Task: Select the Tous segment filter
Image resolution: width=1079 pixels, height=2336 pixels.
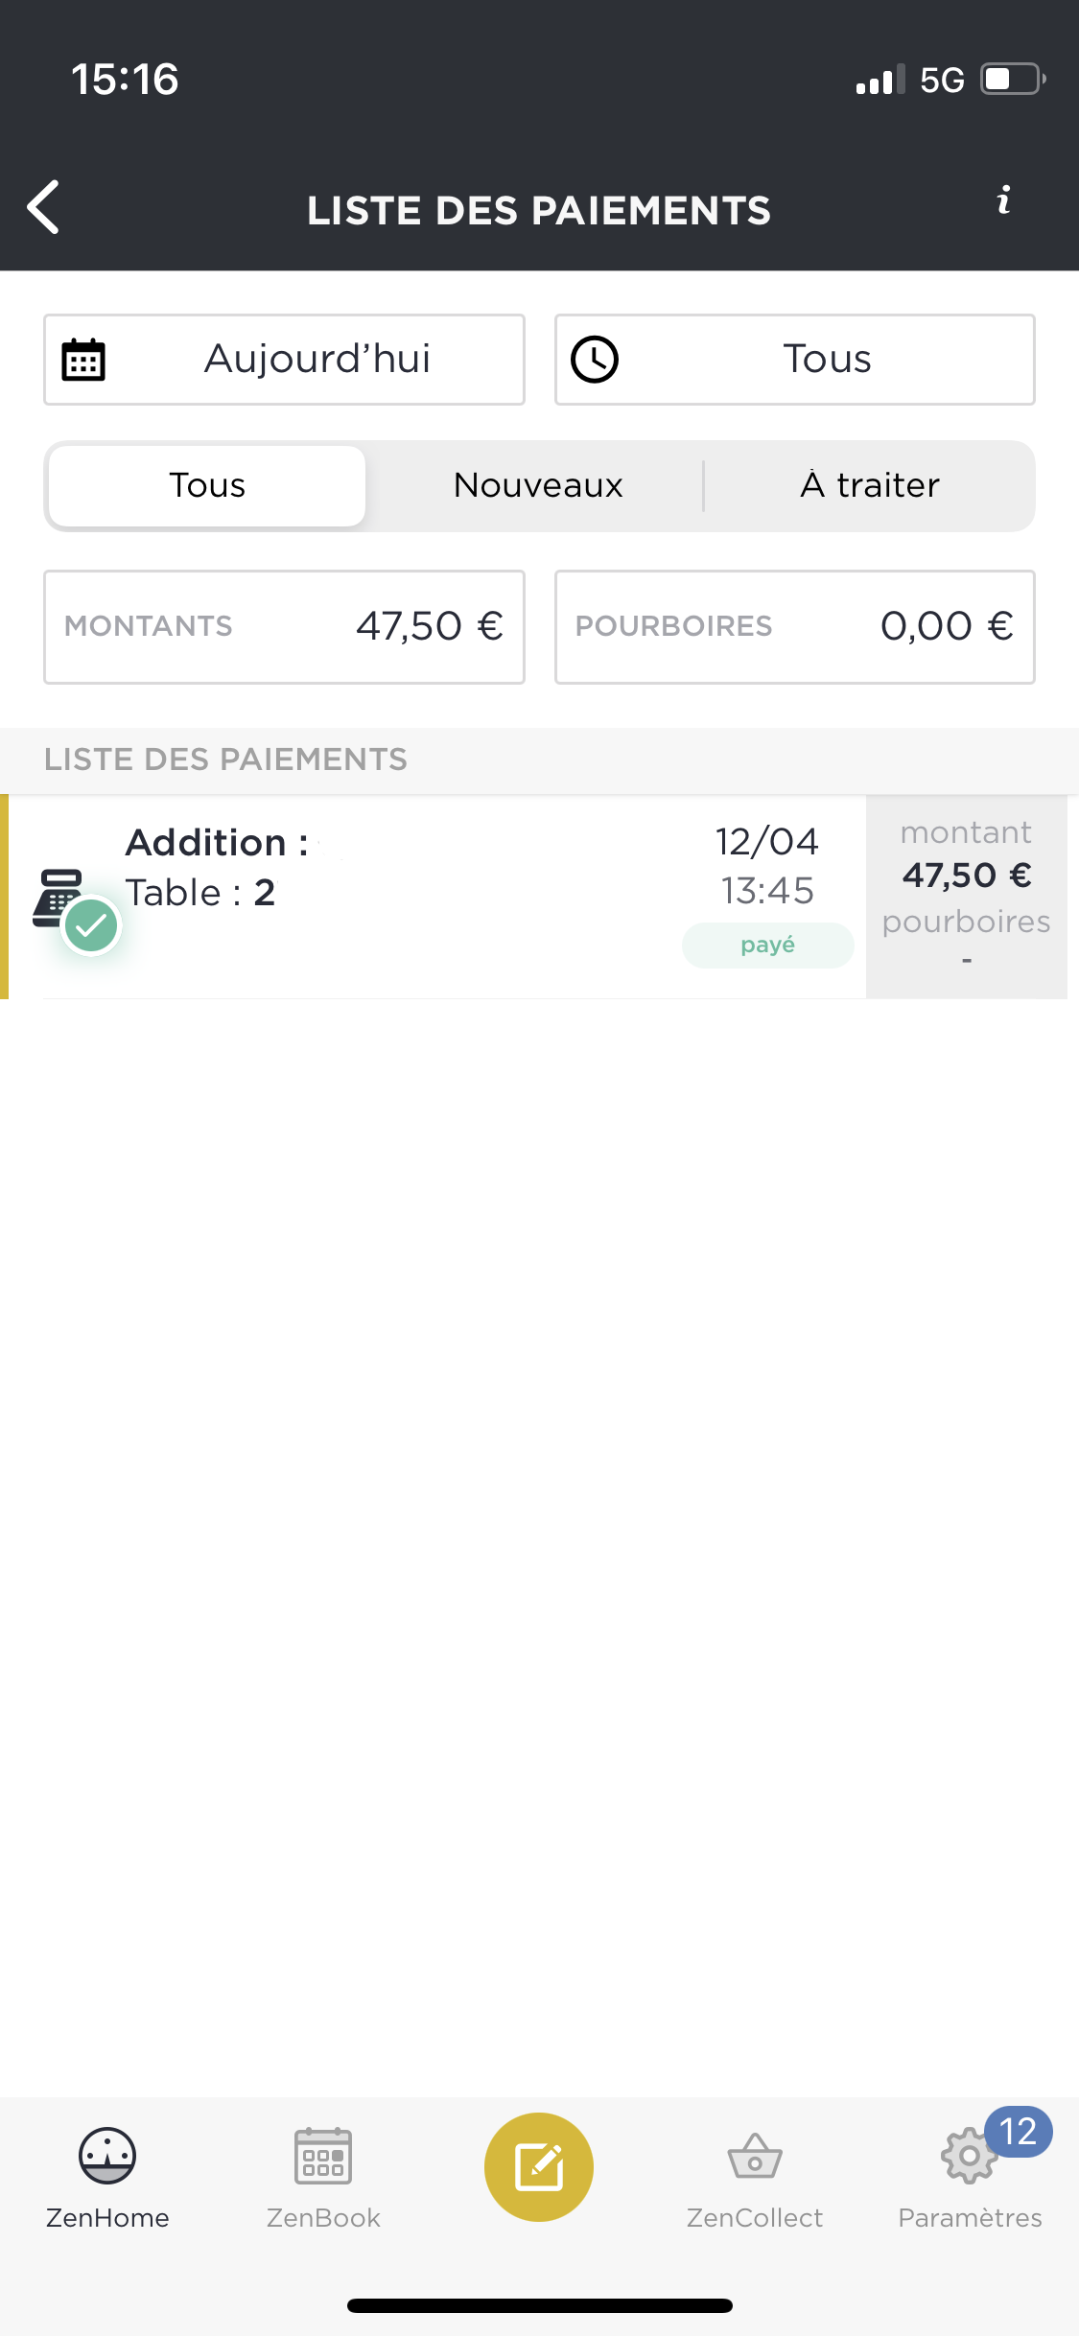Action: point(207,485)
